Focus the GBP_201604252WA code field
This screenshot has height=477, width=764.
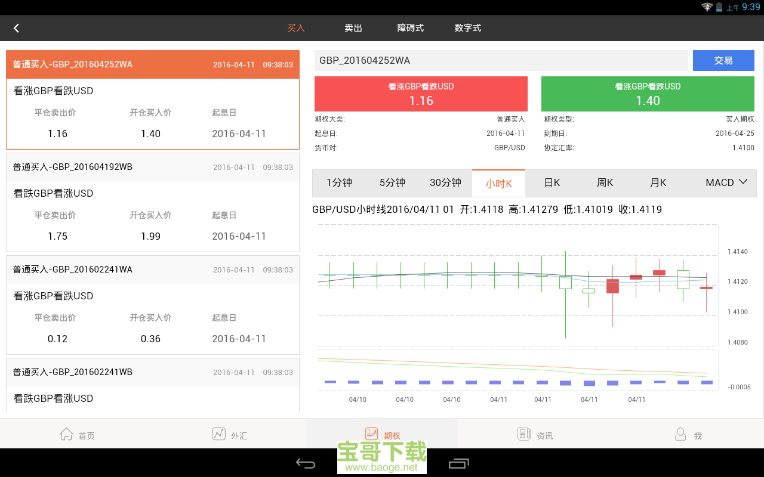tap(501, 60)
